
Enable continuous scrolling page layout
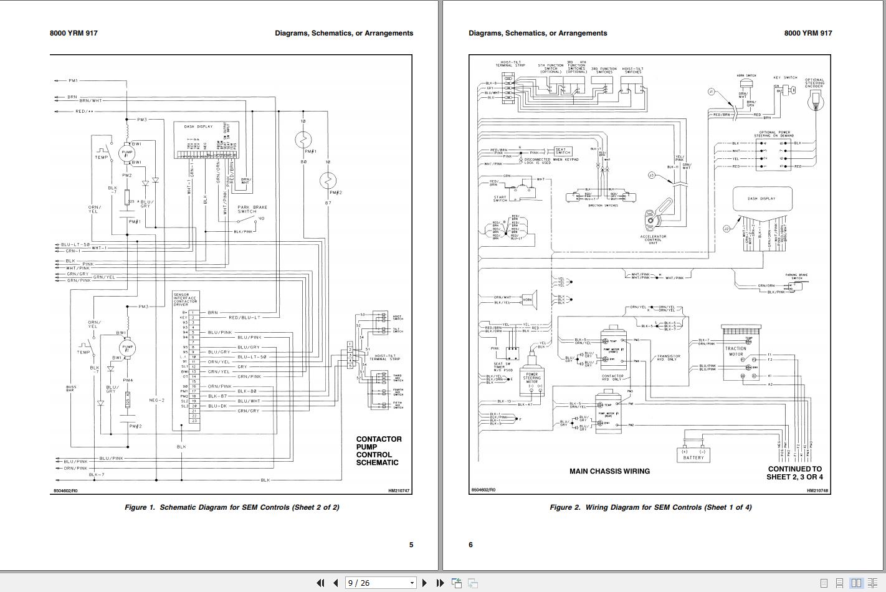click(x=840, y=583)
